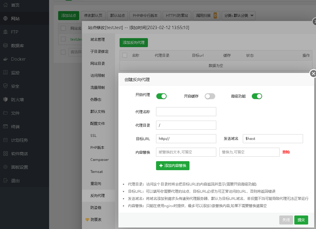This screenshot has height=229, width=316.
Task: Open the 数据库 database icon in the sidebar
Action: click(5, 45)
